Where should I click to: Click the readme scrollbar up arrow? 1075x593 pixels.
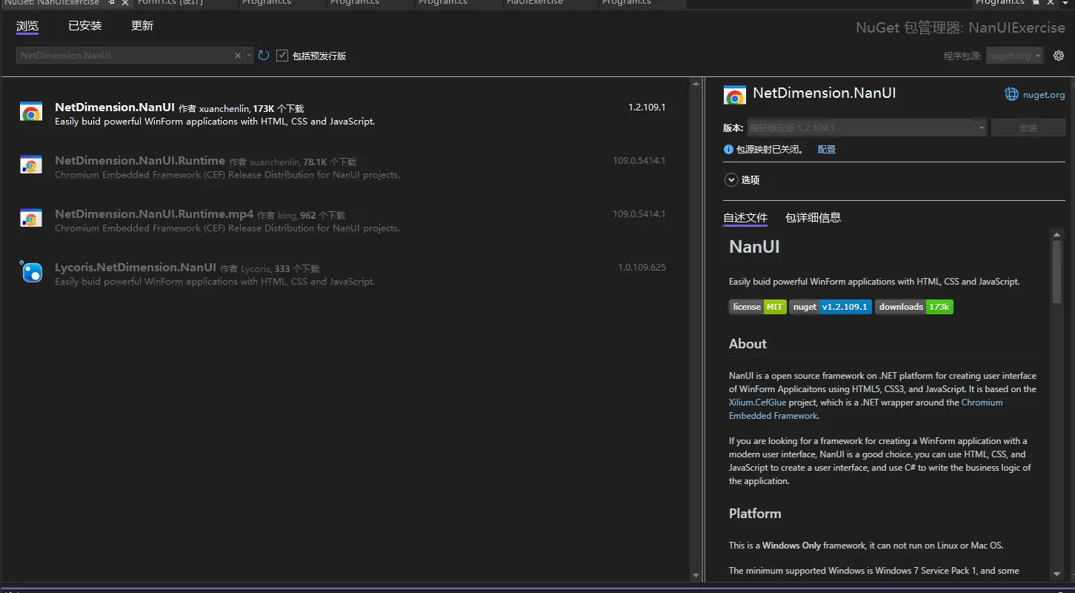point(1057,234)
